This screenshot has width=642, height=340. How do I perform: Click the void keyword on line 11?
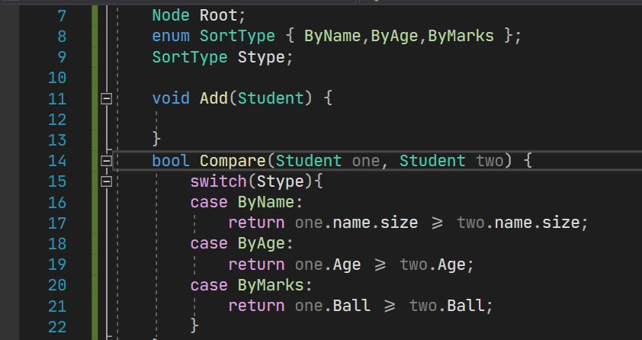coord(171,98)
